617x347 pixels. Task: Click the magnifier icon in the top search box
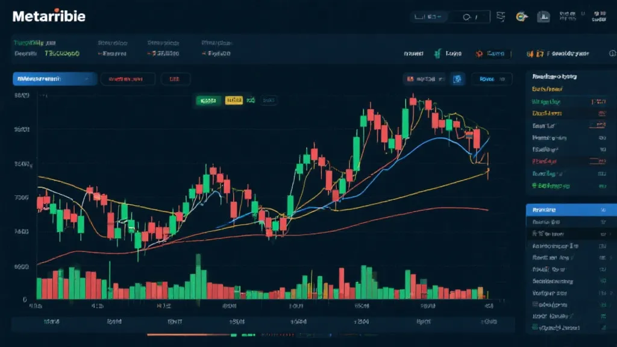[x=467, y=17]
